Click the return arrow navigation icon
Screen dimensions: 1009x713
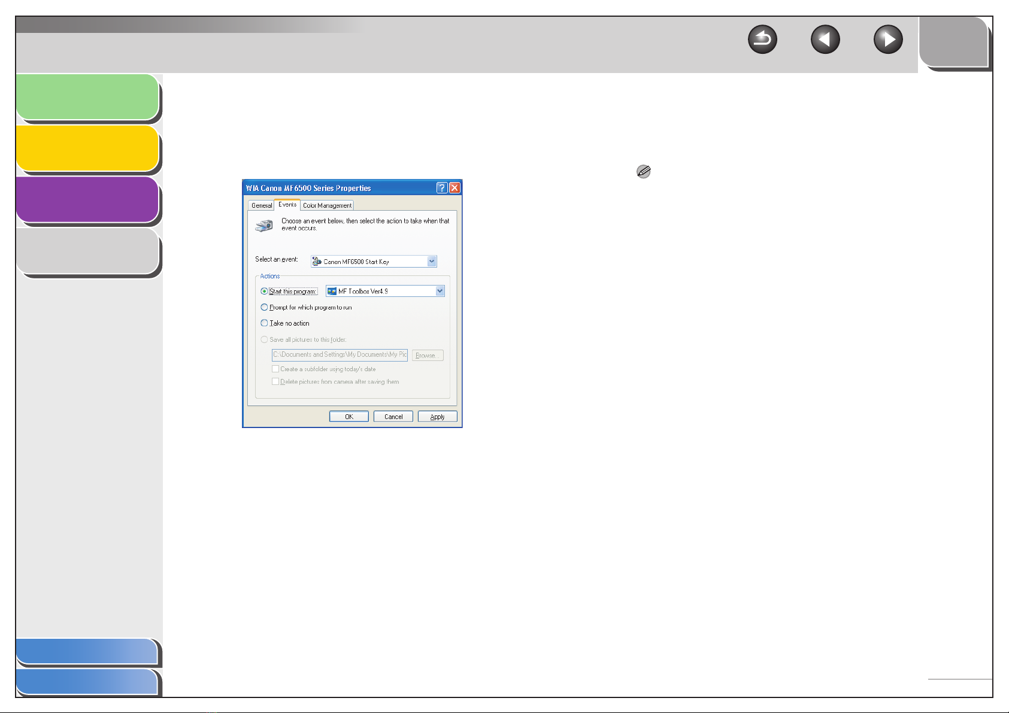(762, 40)
